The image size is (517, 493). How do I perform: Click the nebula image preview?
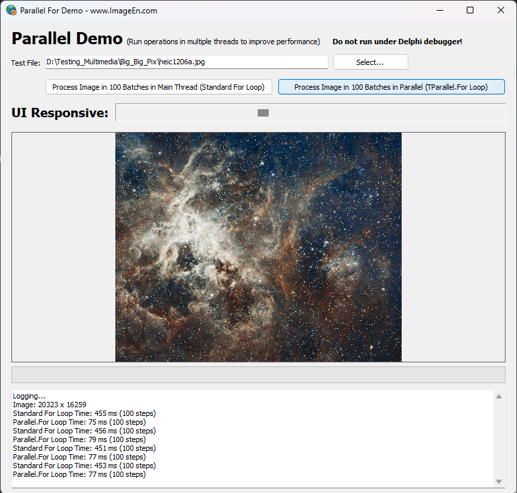(259, 247)
